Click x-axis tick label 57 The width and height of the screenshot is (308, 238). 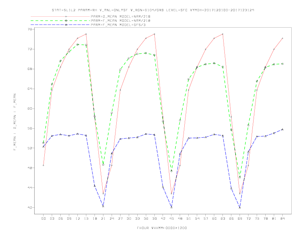[206, 219]
